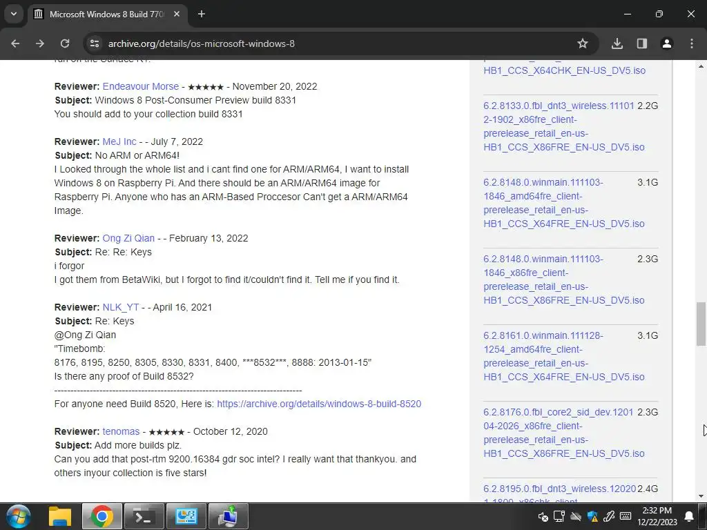Screen dimensions: 707x530
Task: Open the computer transfer taskbar icon
Action: click(x=229, y=516)
